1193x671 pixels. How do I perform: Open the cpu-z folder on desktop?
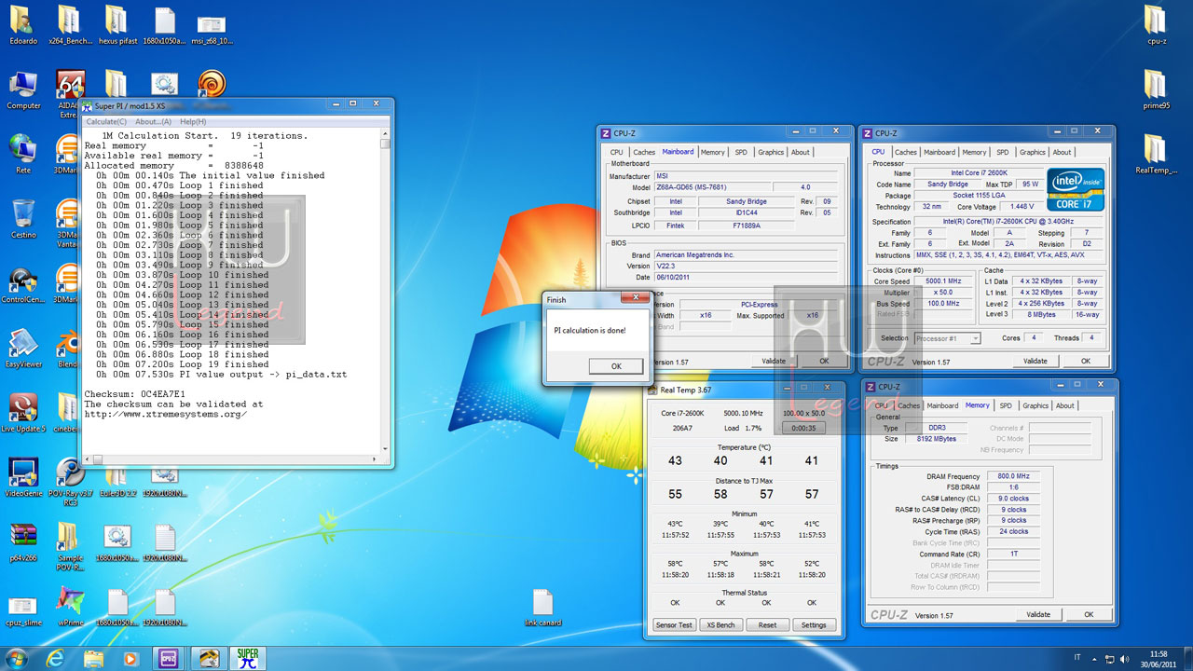pyautogui.click(x=1156, y=25)
